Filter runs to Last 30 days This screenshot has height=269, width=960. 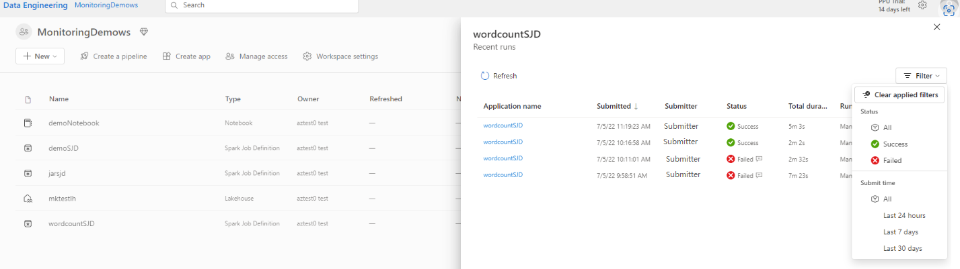pos(903,248)
